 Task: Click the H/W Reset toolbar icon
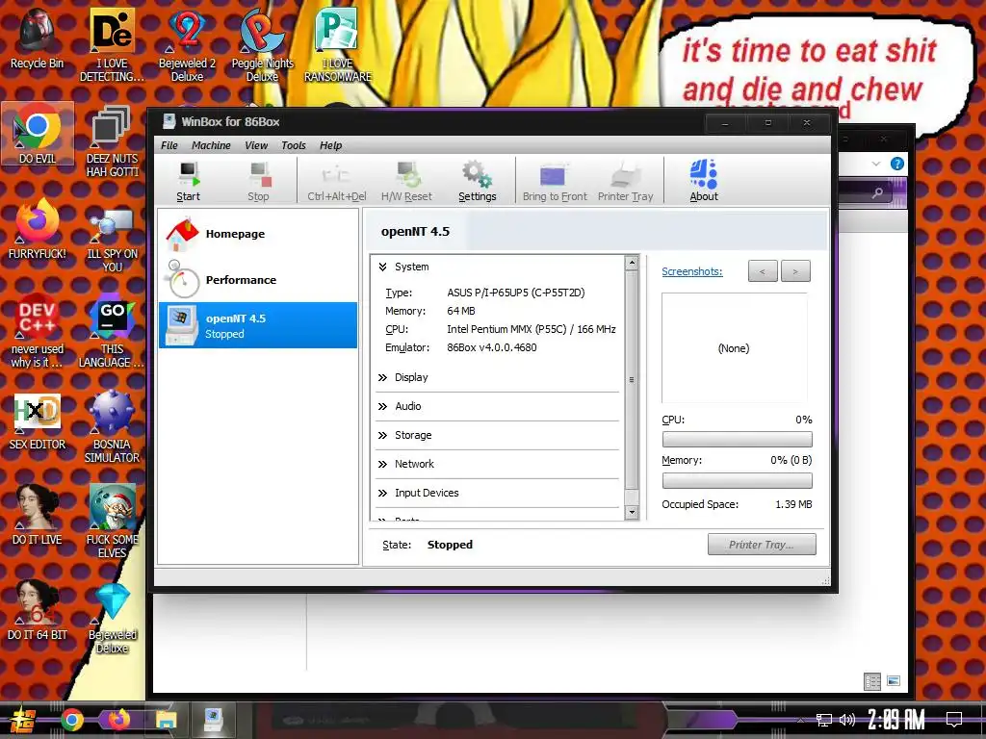pos(406,181)
